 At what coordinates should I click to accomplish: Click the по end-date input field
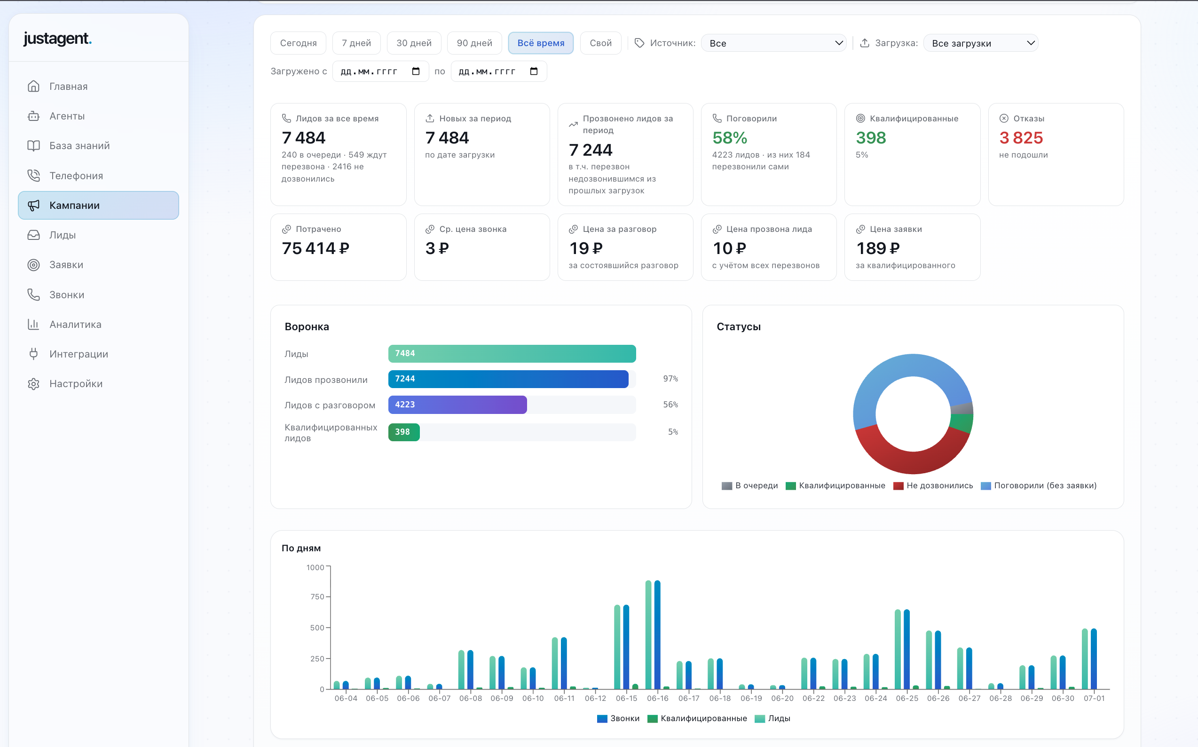coord(499,71)
